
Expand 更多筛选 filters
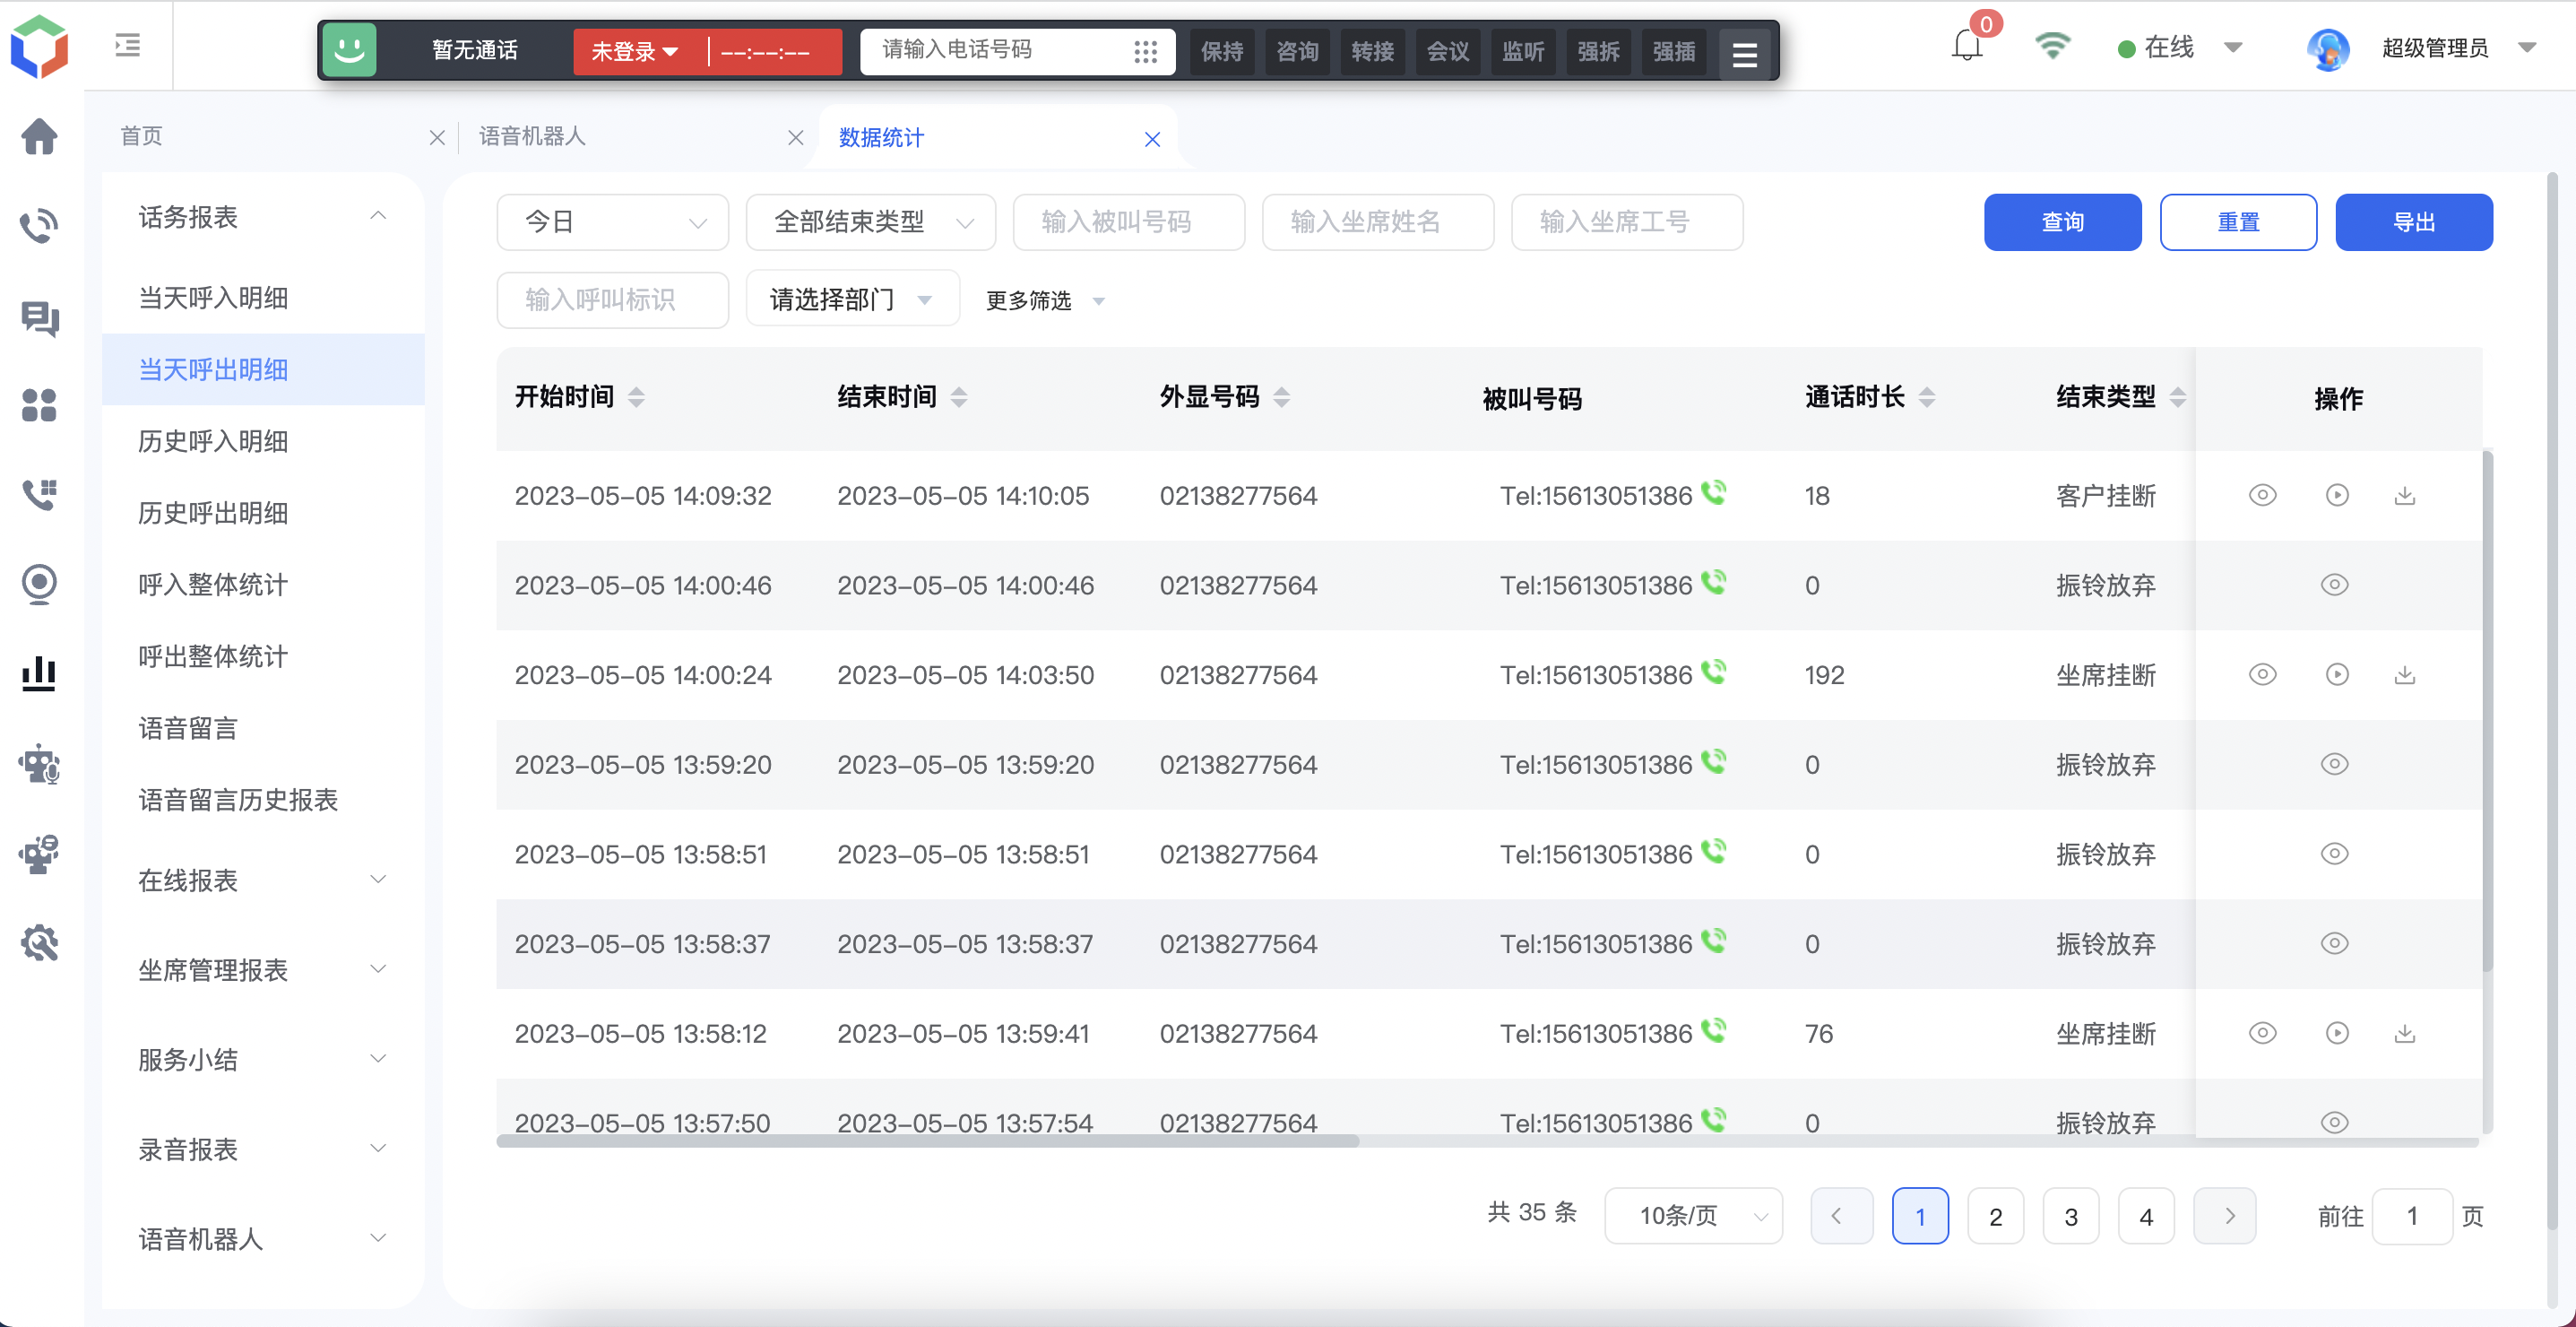coord(1045,300)
